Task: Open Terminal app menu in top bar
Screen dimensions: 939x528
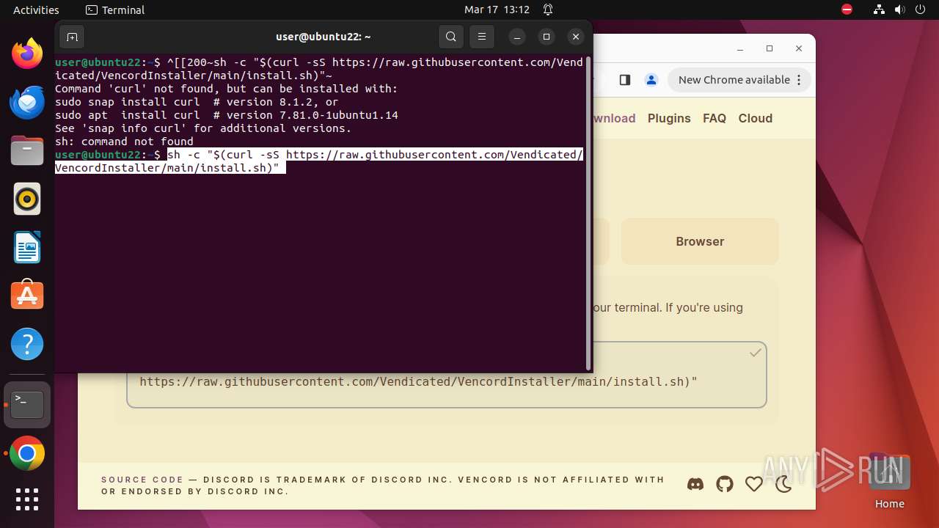Action: click(115, 10)
